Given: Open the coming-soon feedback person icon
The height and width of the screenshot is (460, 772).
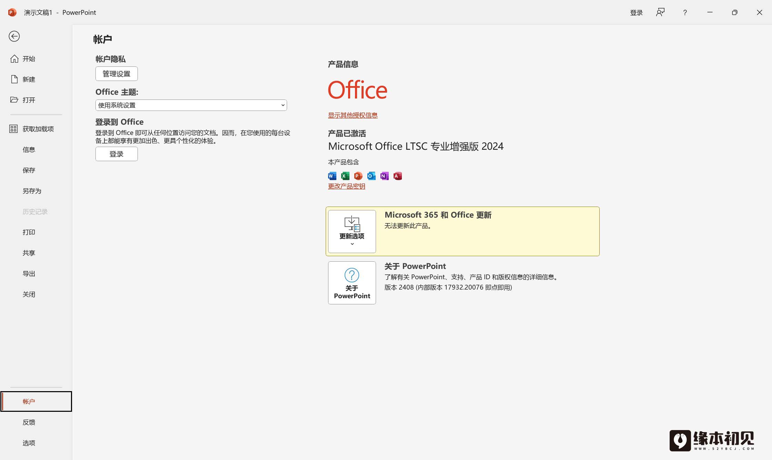Looking at the screenshot, I should (660, 12).
